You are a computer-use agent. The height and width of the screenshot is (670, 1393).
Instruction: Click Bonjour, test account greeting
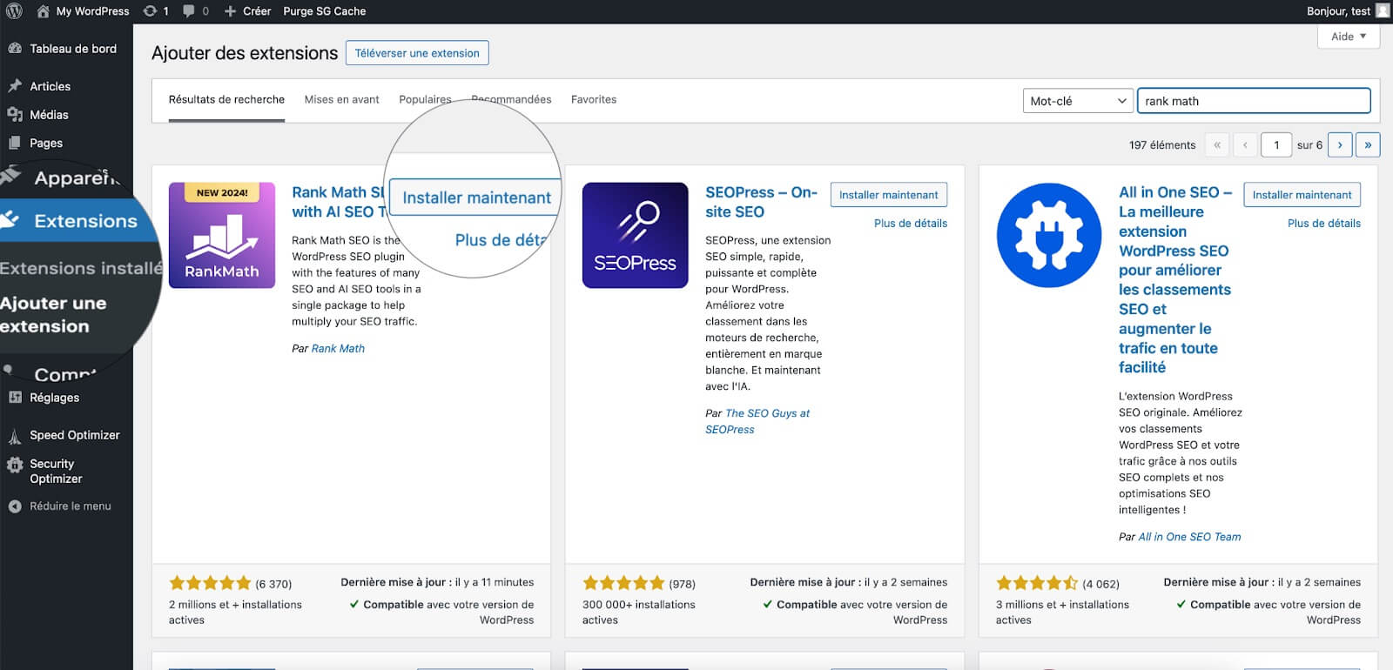pyautogui.click(x=1338, y=11)
